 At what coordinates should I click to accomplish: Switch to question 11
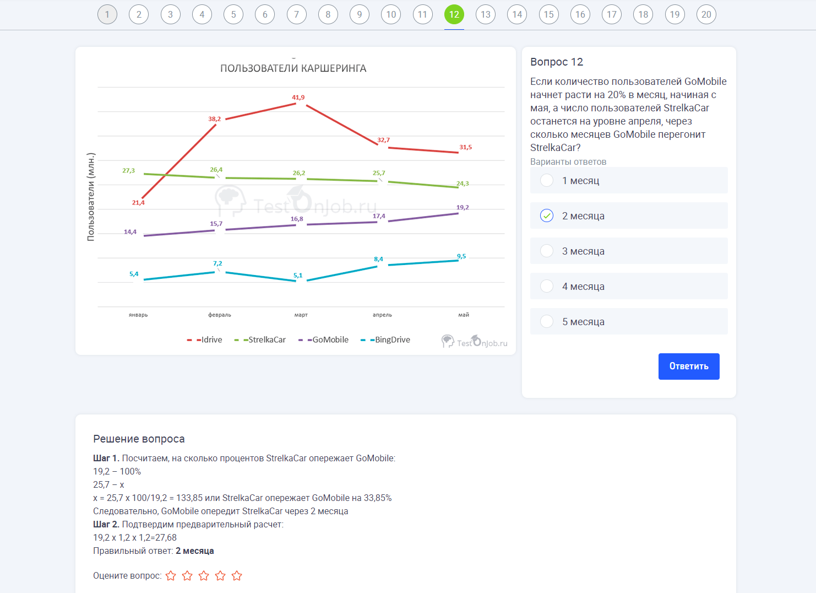tap(422, 14)
